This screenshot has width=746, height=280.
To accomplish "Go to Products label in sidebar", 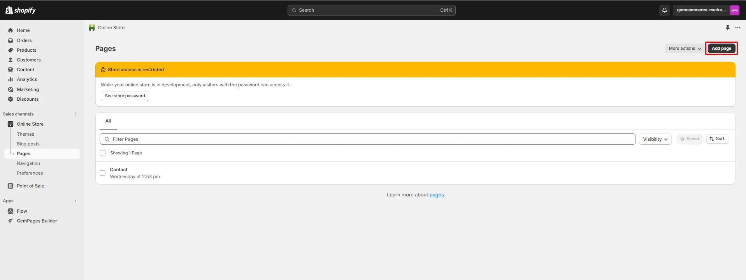I will point(26,50).
